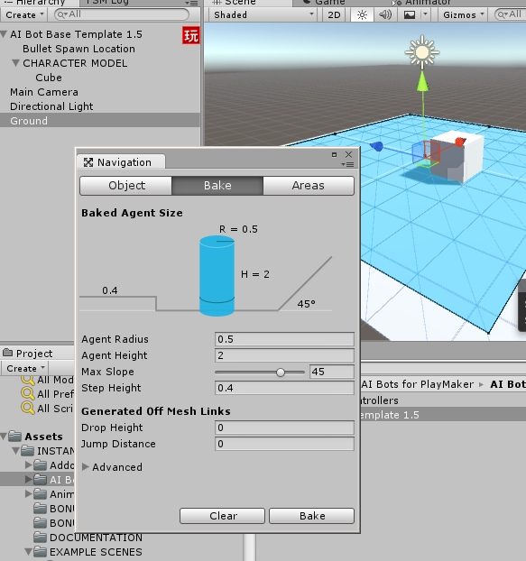Maximize the Navigation floating window
This screenshot has width=526, height=561.
tap(334, 154)
